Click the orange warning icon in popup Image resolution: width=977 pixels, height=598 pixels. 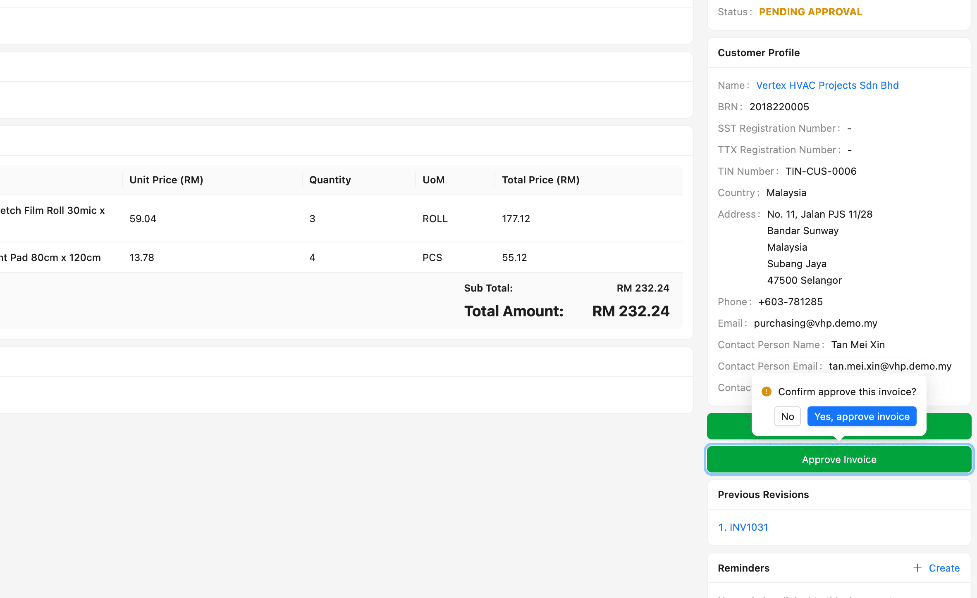[766, 392]
